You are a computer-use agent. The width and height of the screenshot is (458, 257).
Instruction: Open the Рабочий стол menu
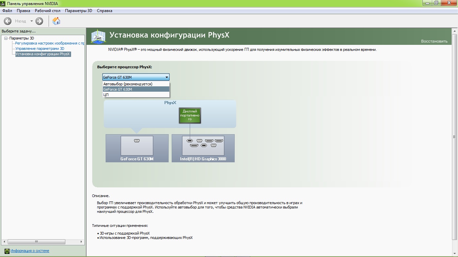(x=48, y=11)
